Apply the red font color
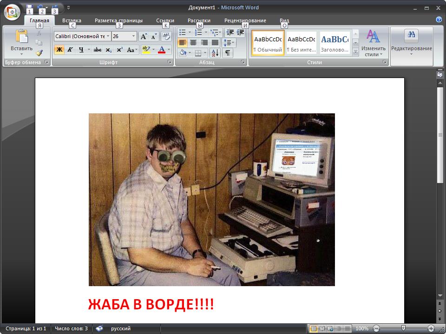 tap(162, 50)
